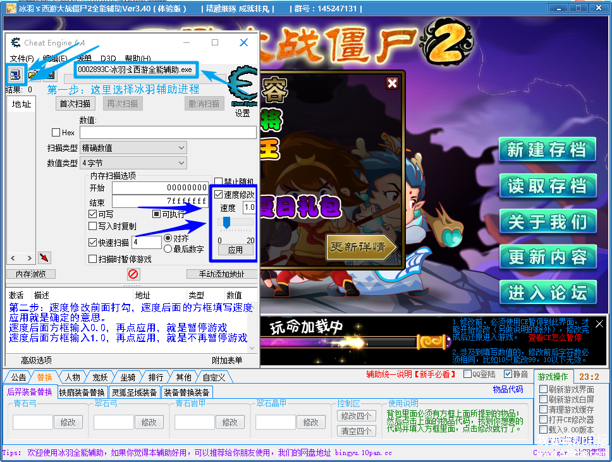Switch to the 自定义 tab
This screenshot has height=462, width=612.
pos(214,377)
